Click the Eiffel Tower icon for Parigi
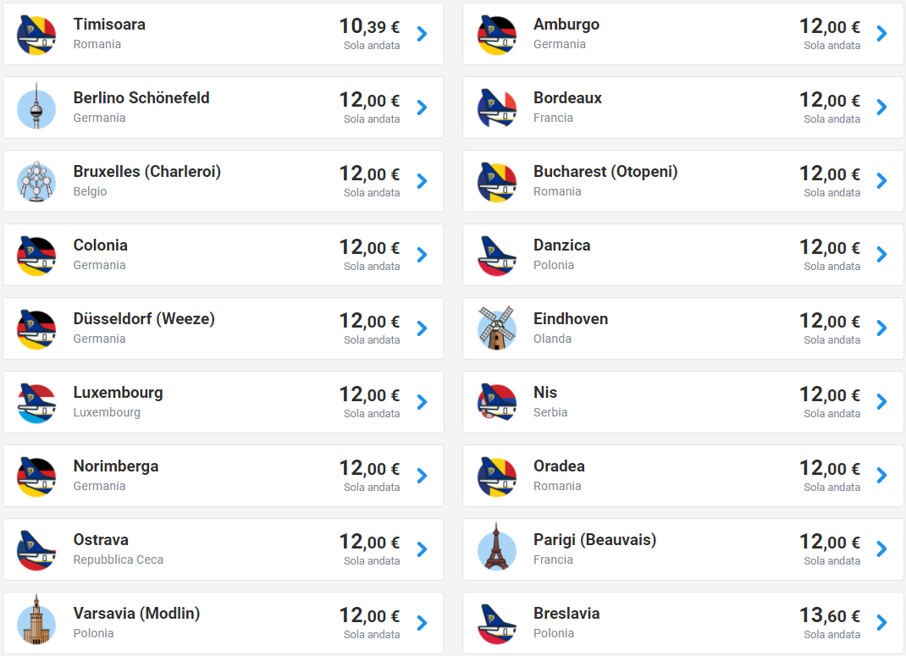The width and height of the screenshot is (906, 656). coord(497,548)
